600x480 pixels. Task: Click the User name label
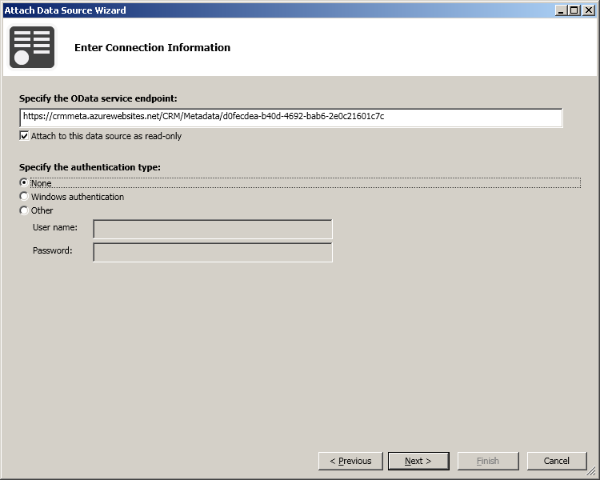pyautogui.click(x=55, y=228)
